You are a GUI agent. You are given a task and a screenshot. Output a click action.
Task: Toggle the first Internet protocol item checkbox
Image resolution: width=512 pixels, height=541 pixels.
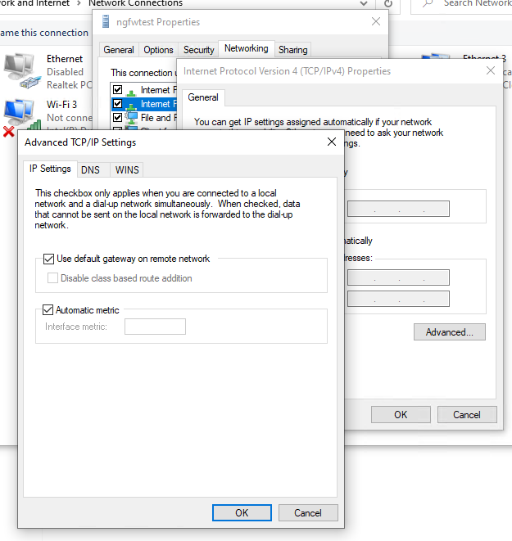click(x=117, y=90)
